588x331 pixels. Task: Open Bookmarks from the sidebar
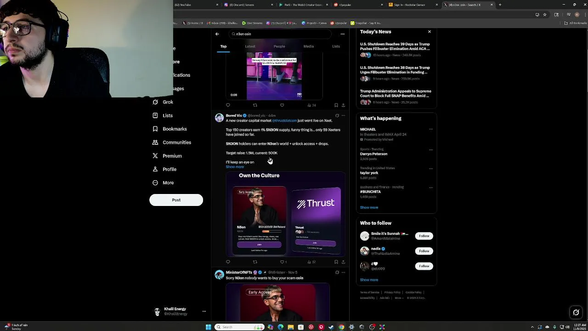click(170, 129)
